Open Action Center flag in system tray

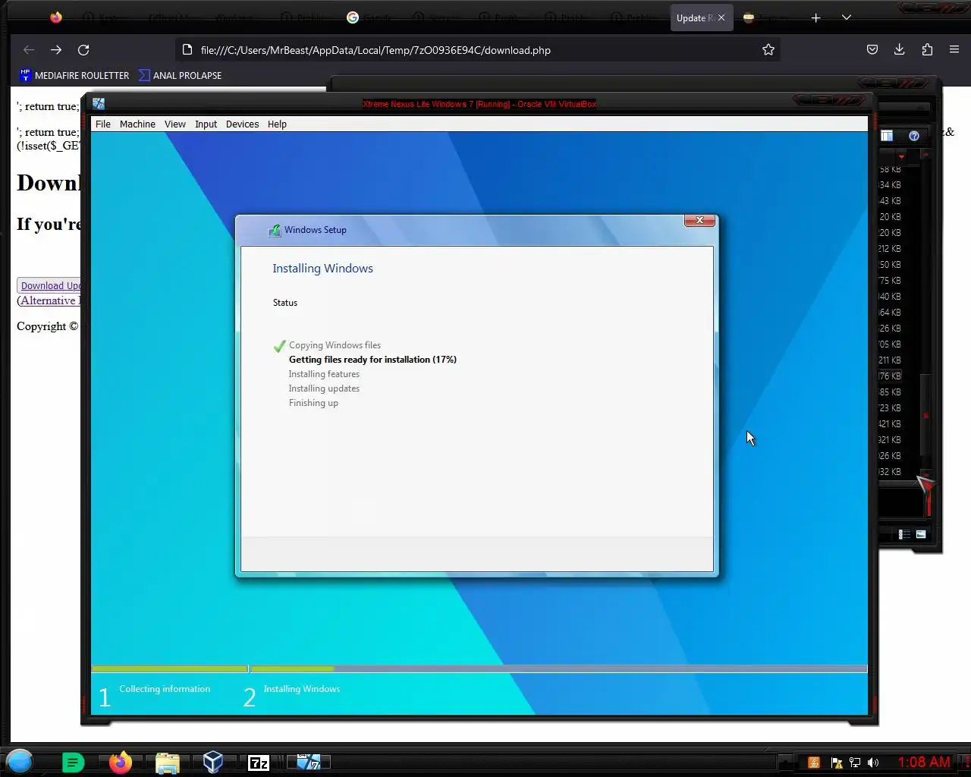click(836, 763)
